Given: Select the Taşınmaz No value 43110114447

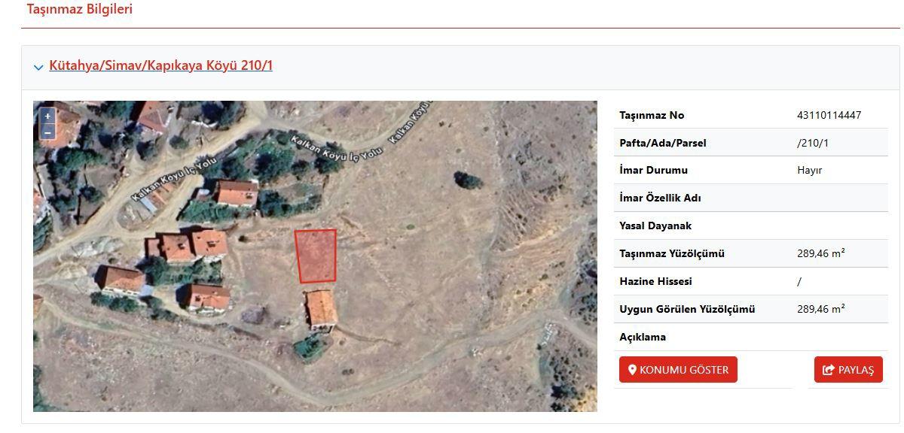Looking at the screenshot, I should pos(829,115).
